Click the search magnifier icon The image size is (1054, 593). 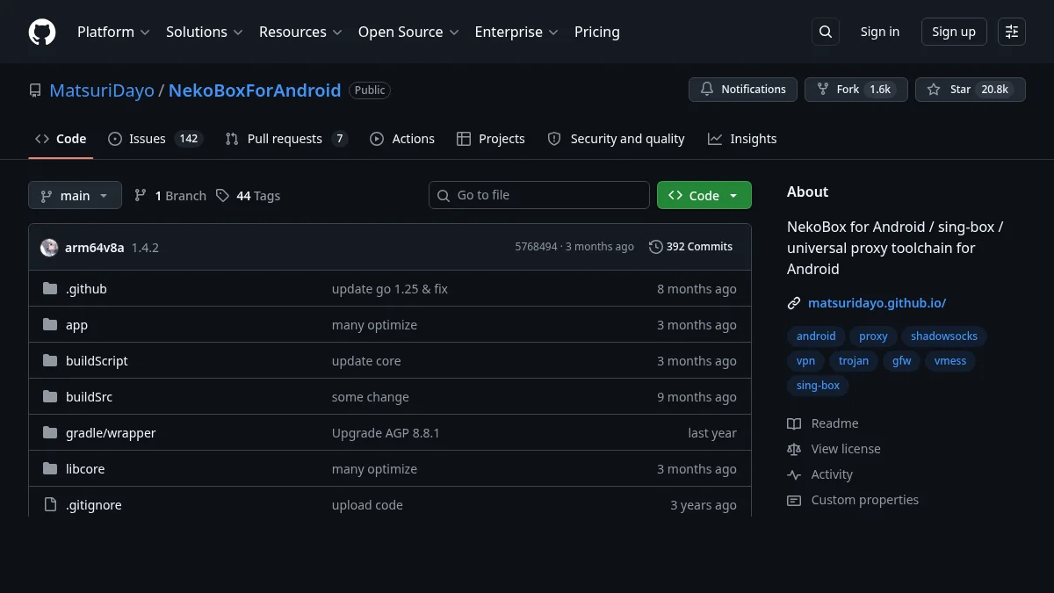tap(826, 32)
